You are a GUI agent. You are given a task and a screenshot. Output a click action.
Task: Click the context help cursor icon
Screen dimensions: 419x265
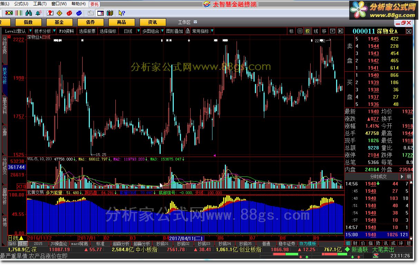click(x=122, y=13)
